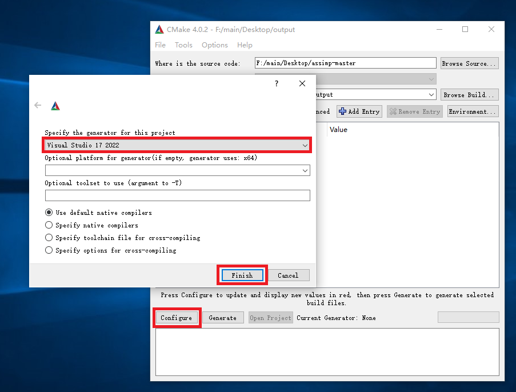The height and width of the screenshot is (392, 516).
Task: Click the Browse Build... button
Action: click(470, 95)
